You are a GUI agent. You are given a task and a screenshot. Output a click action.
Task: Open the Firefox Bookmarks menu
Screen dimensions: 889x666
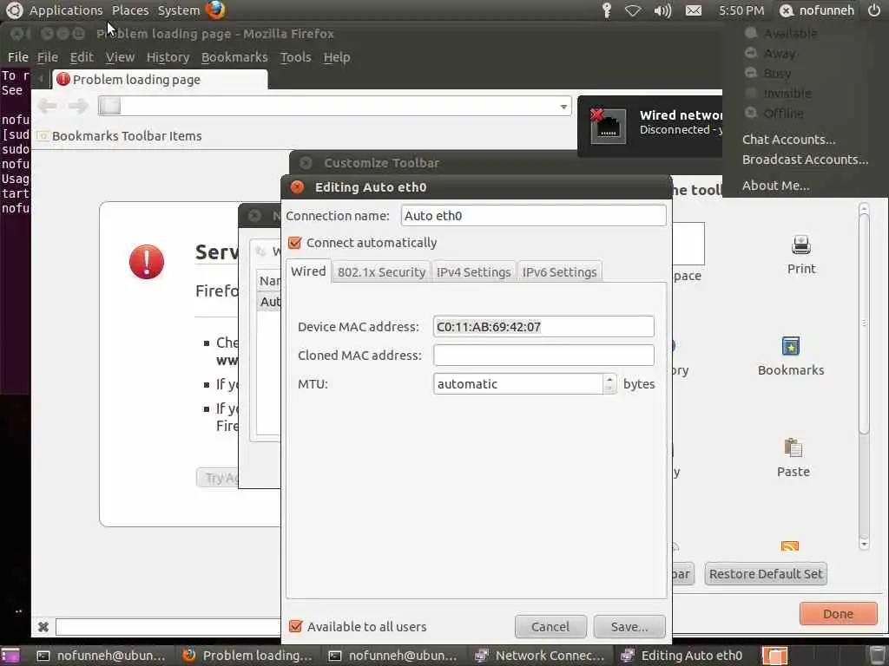234,57
